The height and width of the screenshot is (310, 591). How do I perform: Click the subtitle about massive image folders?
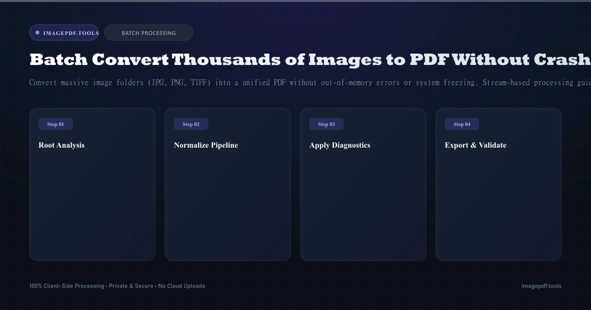coord(310,82)
